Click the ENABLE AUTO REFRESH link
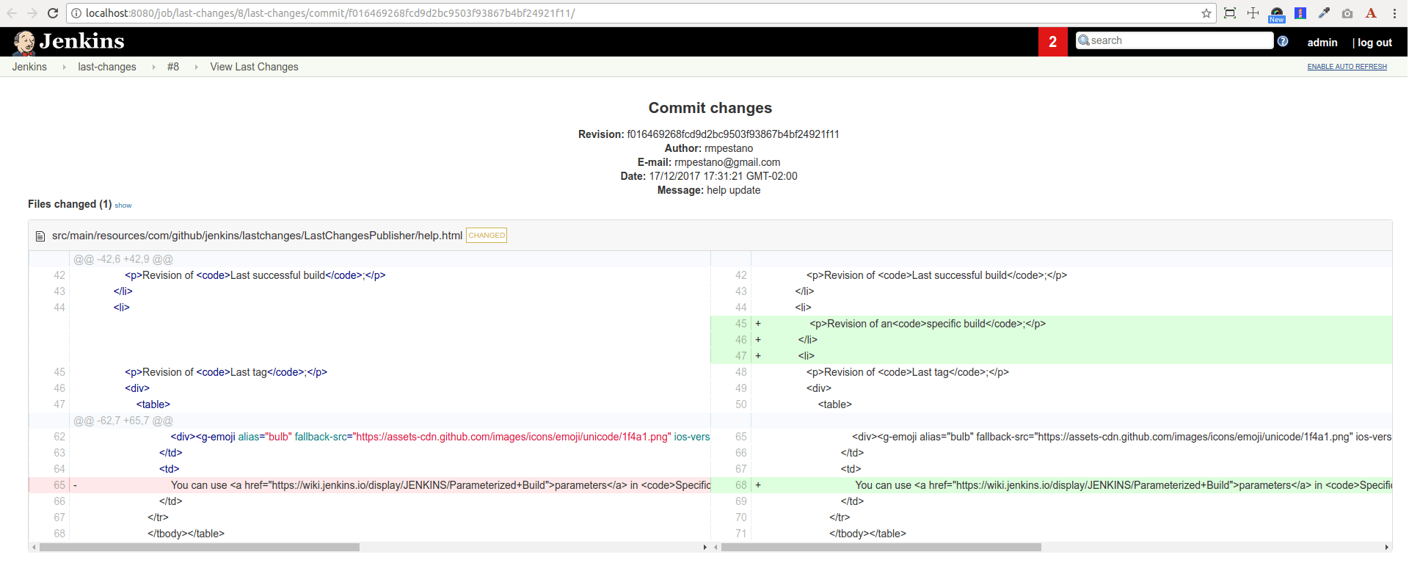The image size is (1409, 563). (x=1347, y=67)
